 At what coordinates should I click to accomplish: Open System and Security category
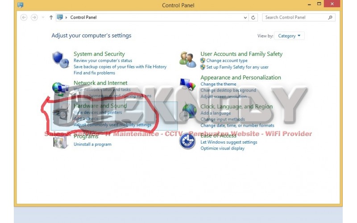tap(99, 54)
